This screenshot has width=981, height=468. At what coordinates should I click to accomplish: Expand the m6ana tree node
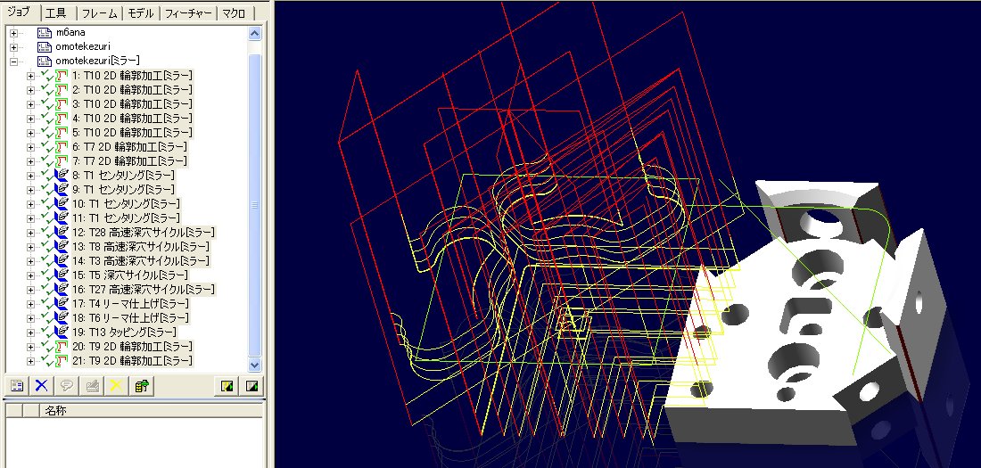pos(13,32)
